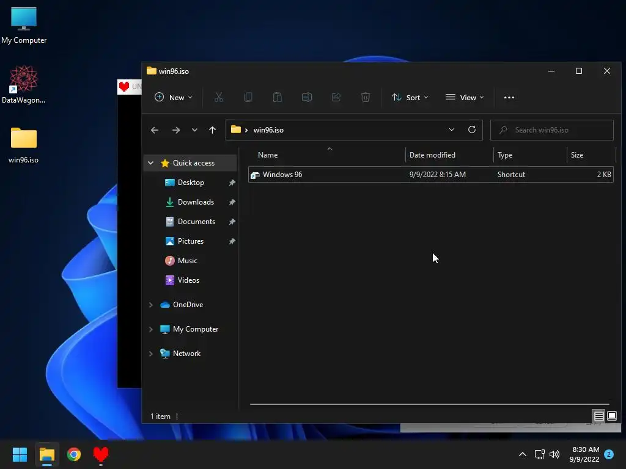
Task: Click the Paste clipboard icon
Action: [278, 97]
